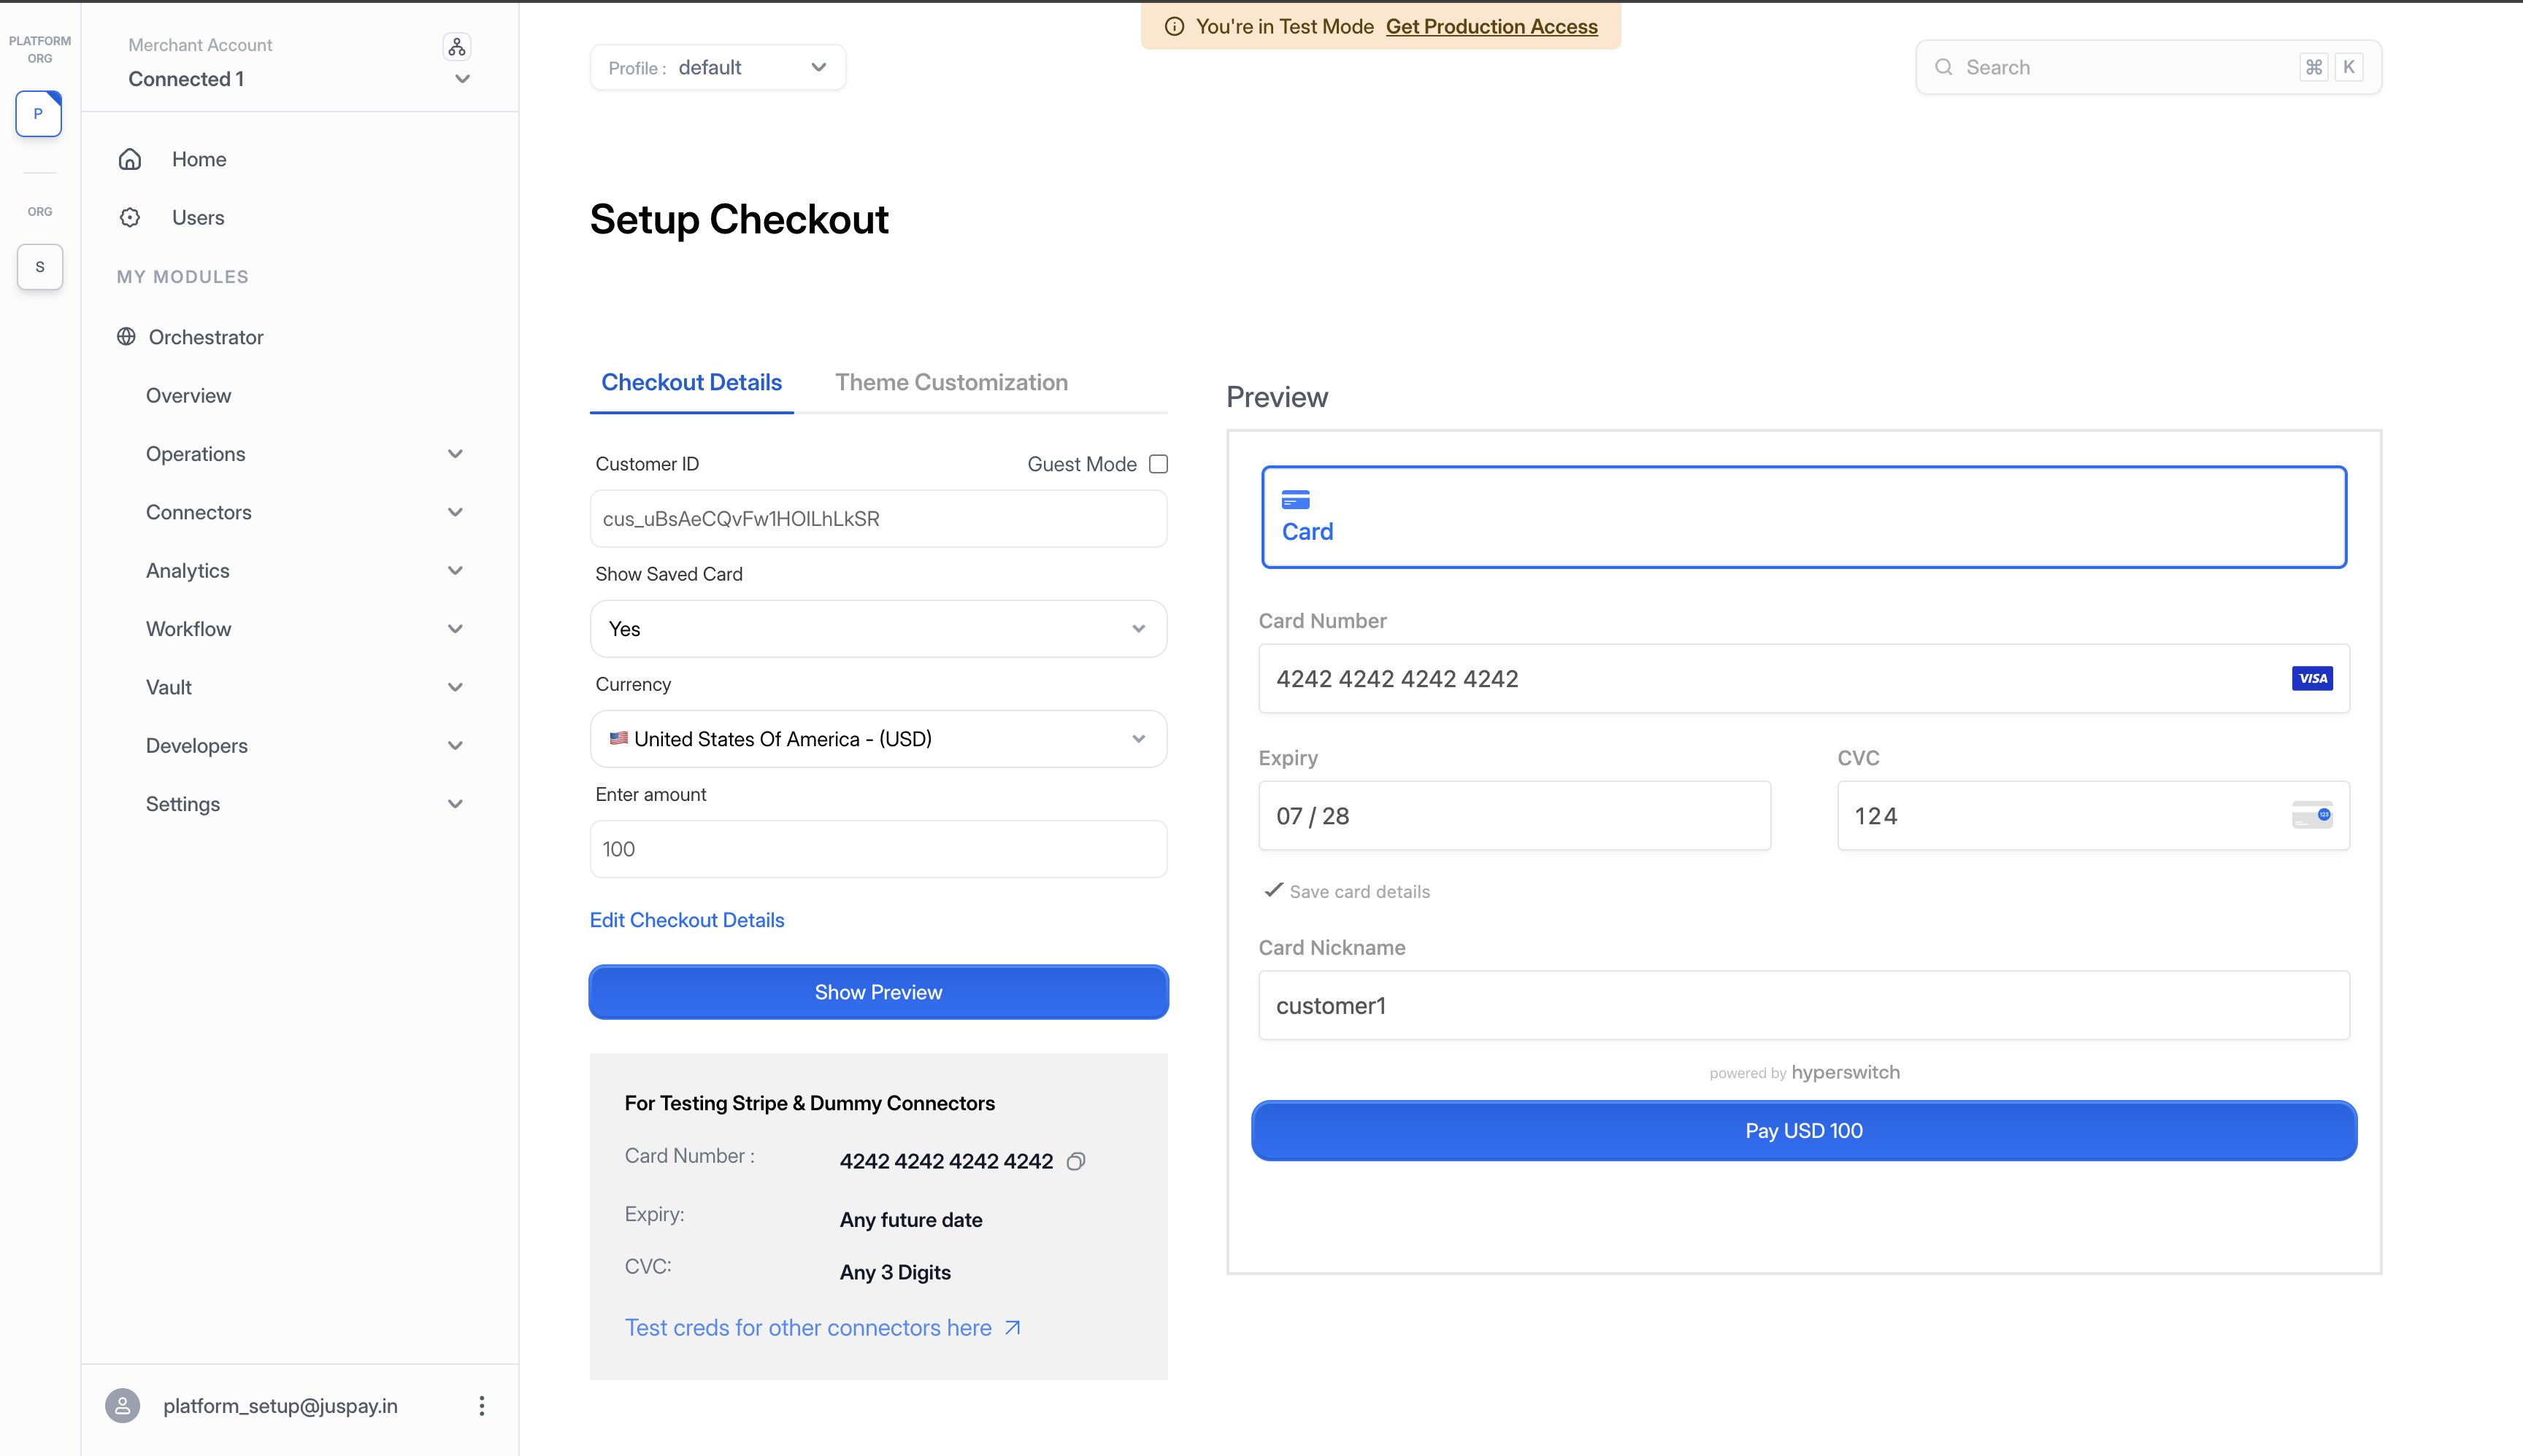
Task: Click the Card Number input field
Action: point(1803,678)
